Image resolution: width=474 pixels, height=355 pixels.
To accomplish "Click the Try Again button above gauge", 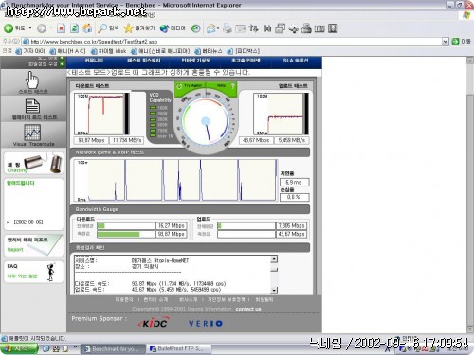I will pos(190,86).
